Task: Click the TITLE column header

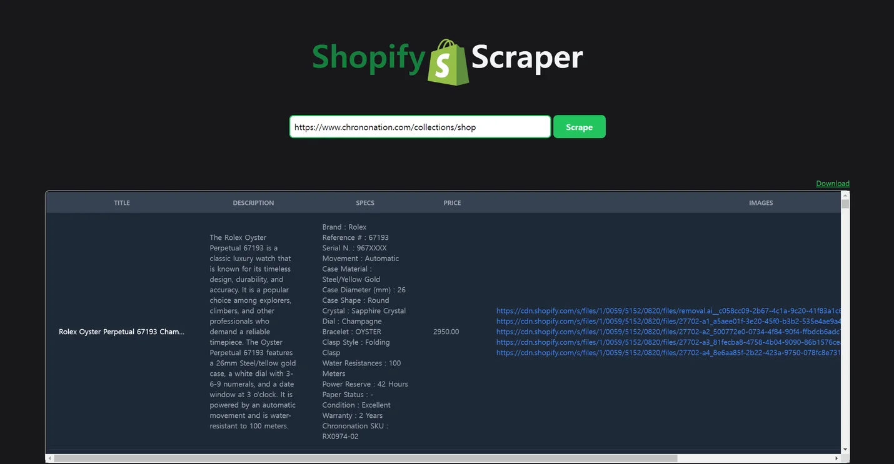Action: pos(122,203)
